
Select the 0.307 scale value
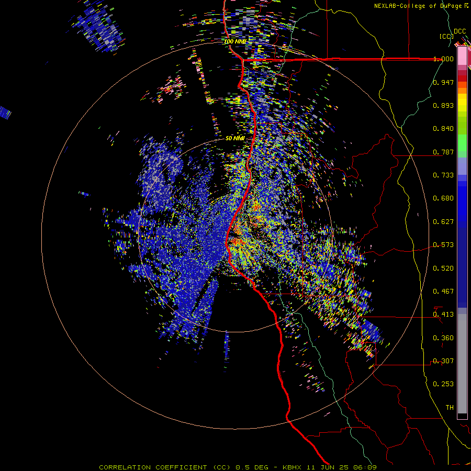pyautogui.click(x=443, y=361)
